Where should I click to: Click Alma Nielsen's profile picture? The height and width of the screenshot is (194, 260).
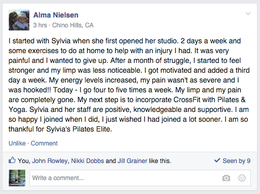point(19,20)
